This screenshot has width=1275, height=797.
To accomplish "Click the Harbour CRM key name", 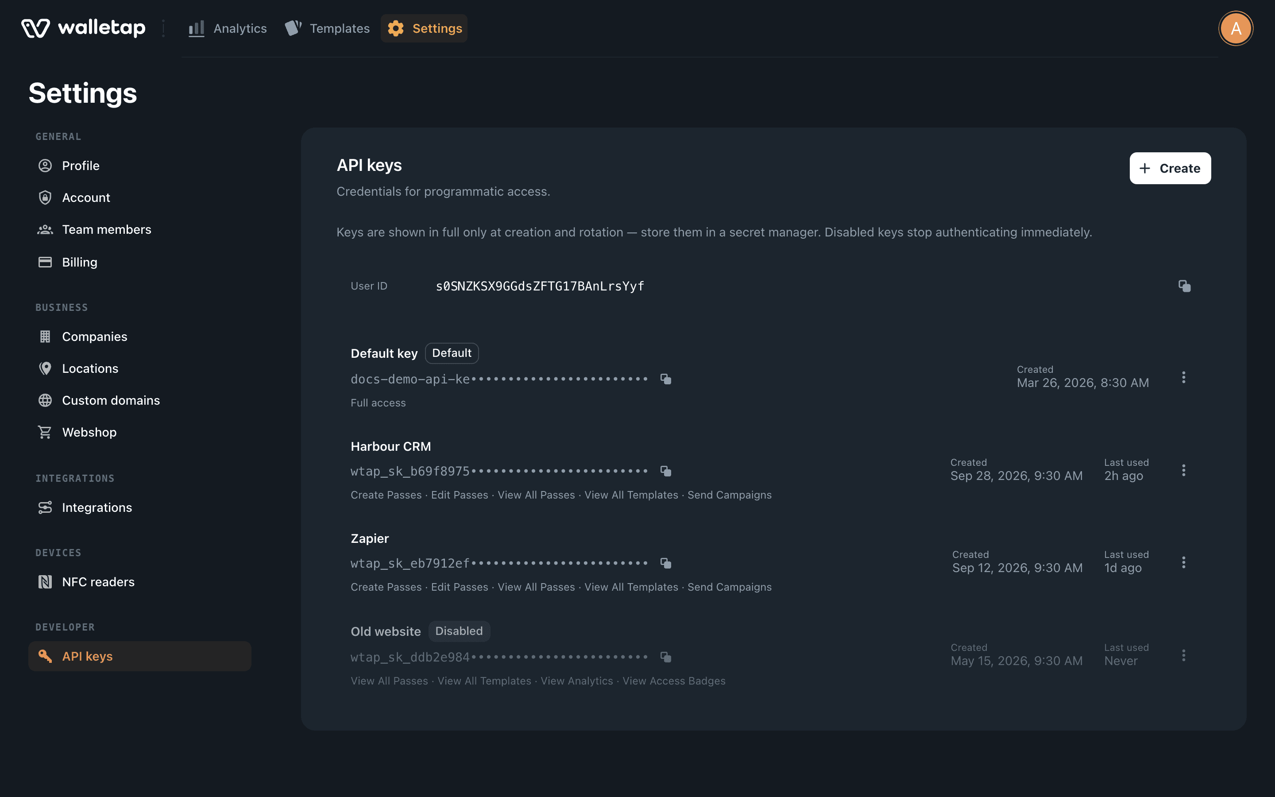I will click(x=391, y=446).
